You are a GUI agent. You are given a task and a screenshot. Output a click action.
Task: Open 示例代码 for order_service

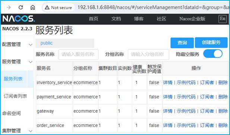[186, 125]
